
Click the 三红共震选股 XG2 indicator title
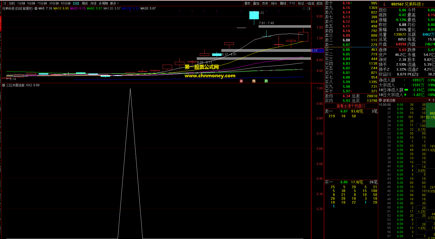(23, 85)
